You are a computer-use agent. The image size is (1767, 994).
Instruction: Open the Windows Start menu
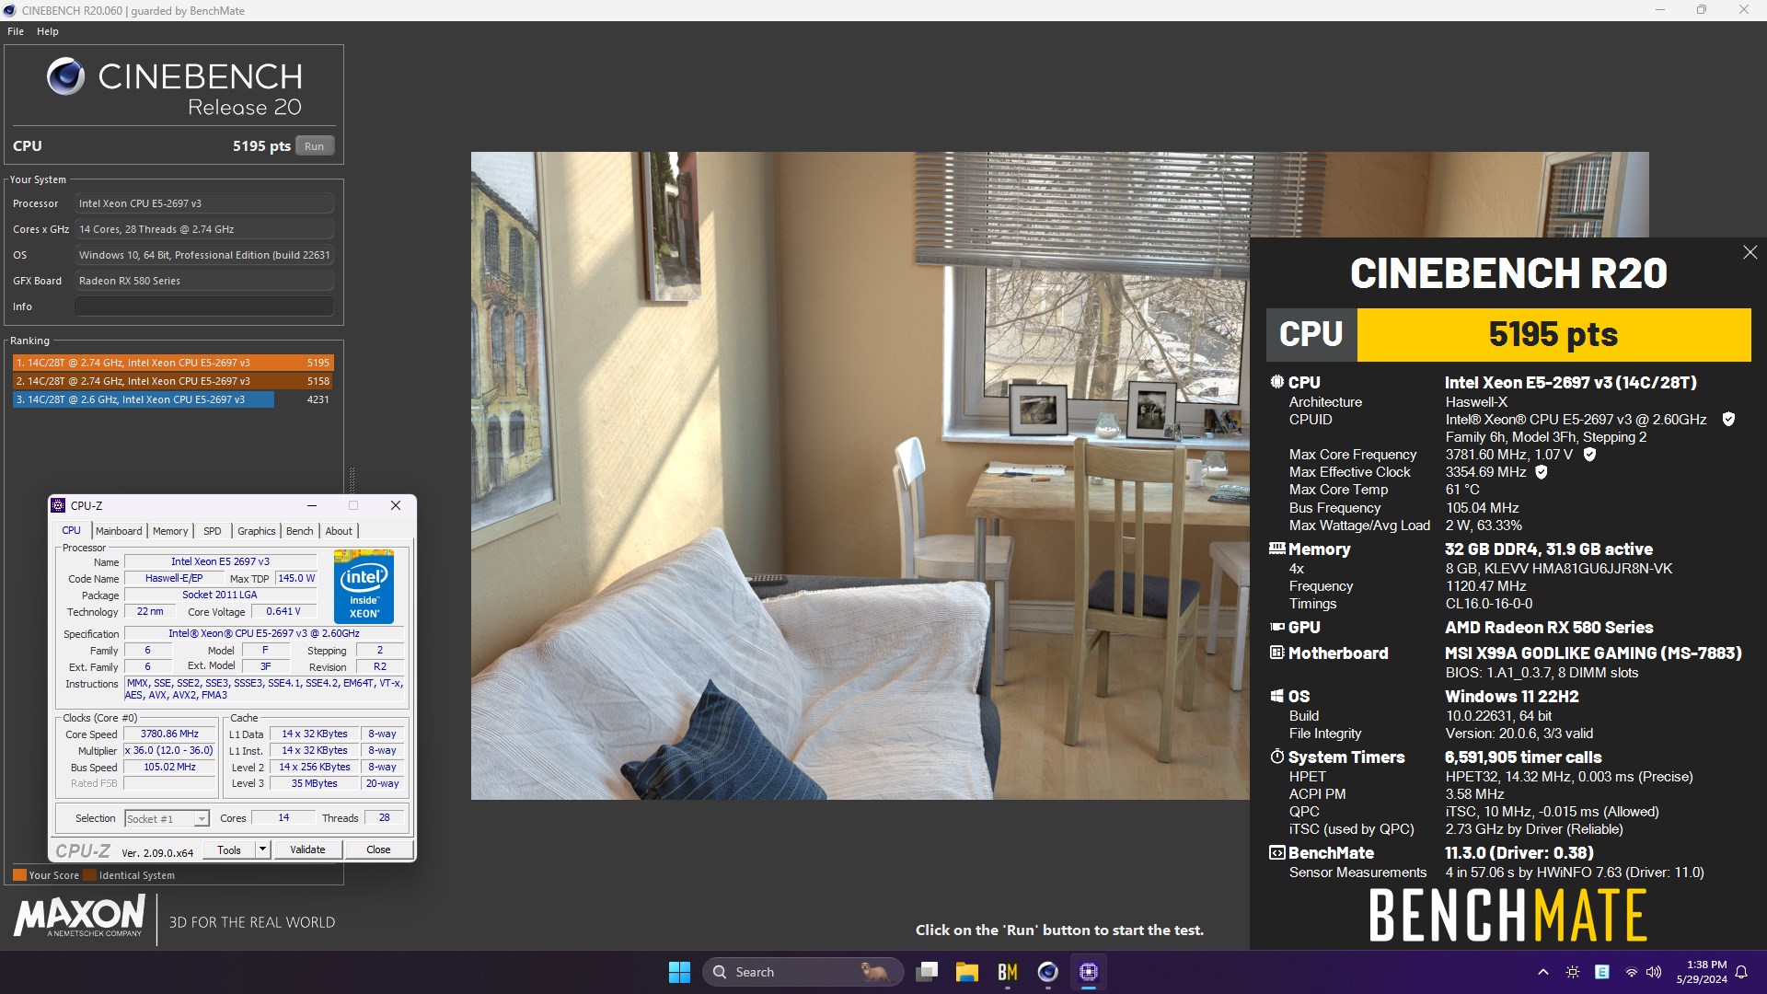[x=679, y=972]
